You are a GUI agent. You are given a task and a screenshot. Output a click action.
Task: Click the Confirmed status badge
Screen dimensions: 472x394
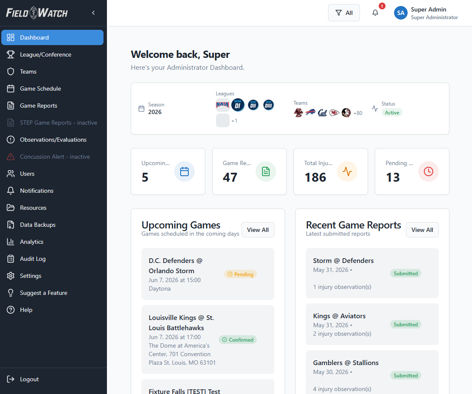(238, 340)
